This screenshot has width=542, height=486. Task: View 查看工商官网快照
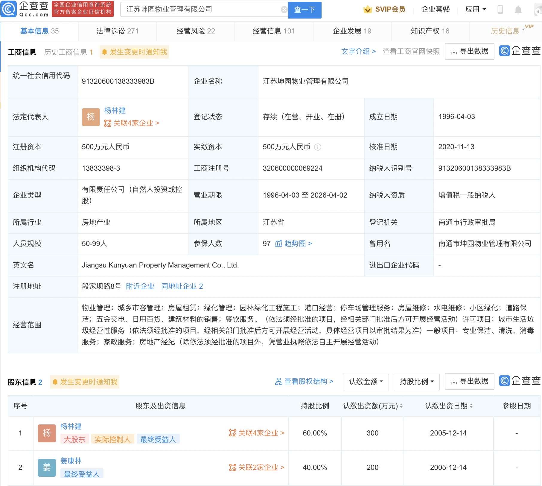tap(411, 51)
